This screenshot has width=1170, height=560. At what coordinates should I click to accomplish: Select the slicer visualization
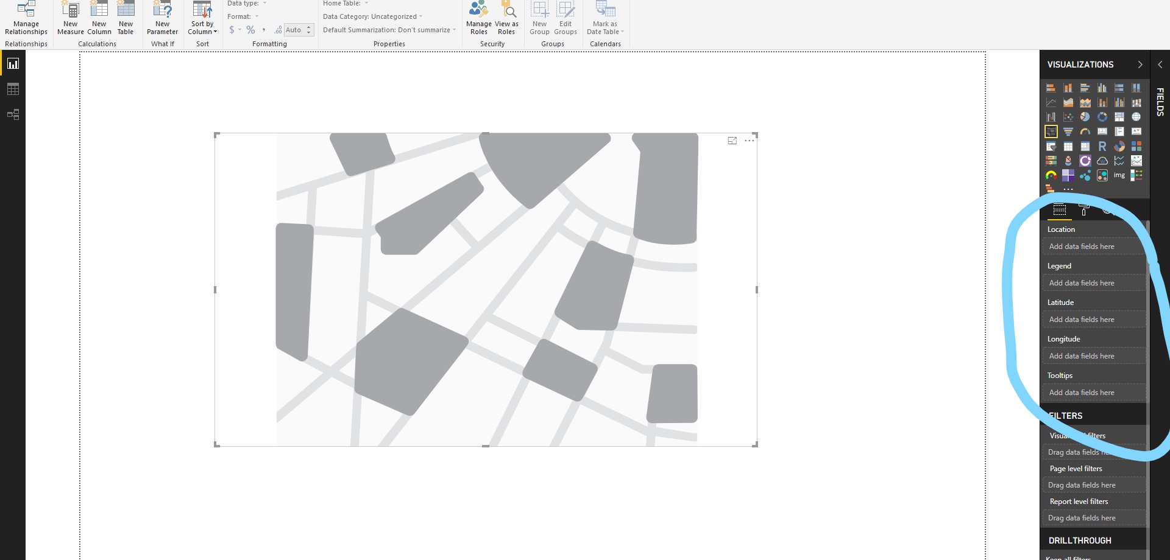1051,146
